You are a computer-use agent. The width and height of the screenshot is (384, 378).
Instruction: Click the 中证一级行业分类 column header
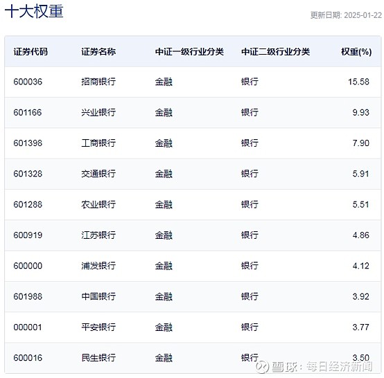pos(189,52)
